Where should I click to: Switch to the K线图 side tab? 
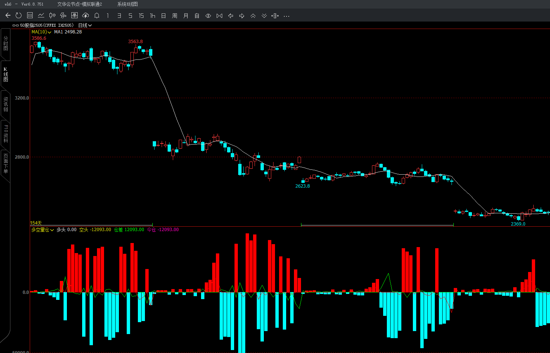[x=6, y=74]
